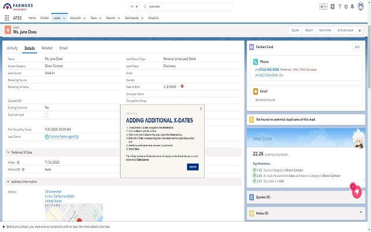
Task: Open the Notes panel dropdown arrow
Action: [361, 212]
